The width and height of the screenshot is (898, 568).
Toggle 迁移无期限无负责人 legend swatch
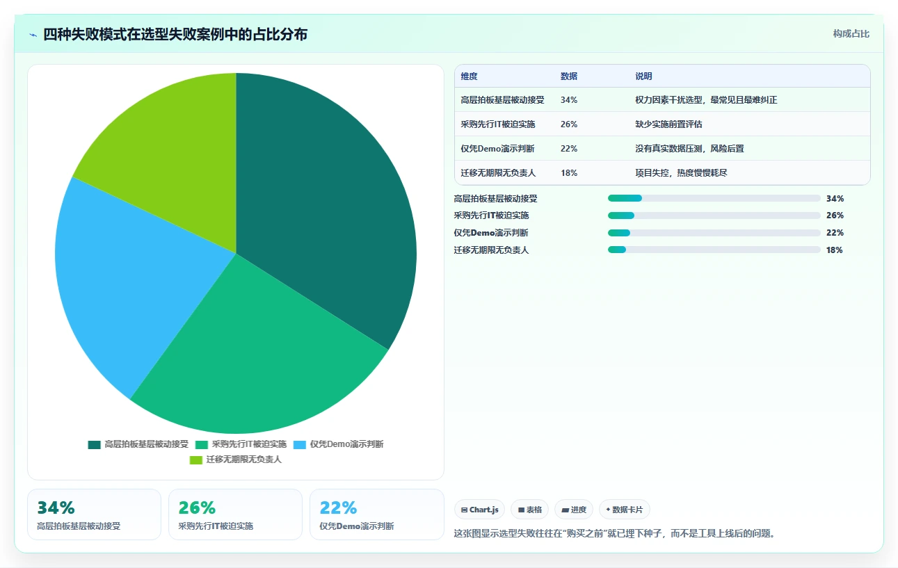[196, 460]
